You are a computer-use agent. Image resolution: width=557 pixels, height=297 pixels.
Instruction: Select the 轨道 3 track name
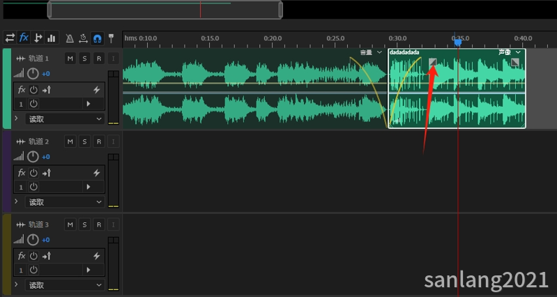click(38, 224)
